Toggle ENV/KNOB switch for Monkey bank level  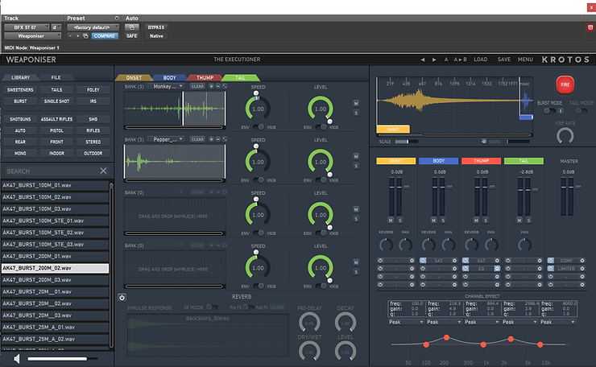click(321, 127)
